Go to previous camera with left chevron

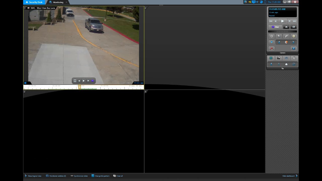tap(279, 42)
